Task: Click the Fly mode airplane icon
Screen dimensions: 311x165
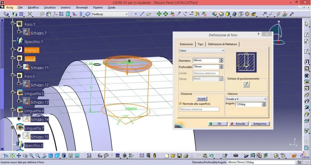Action: 6,156
